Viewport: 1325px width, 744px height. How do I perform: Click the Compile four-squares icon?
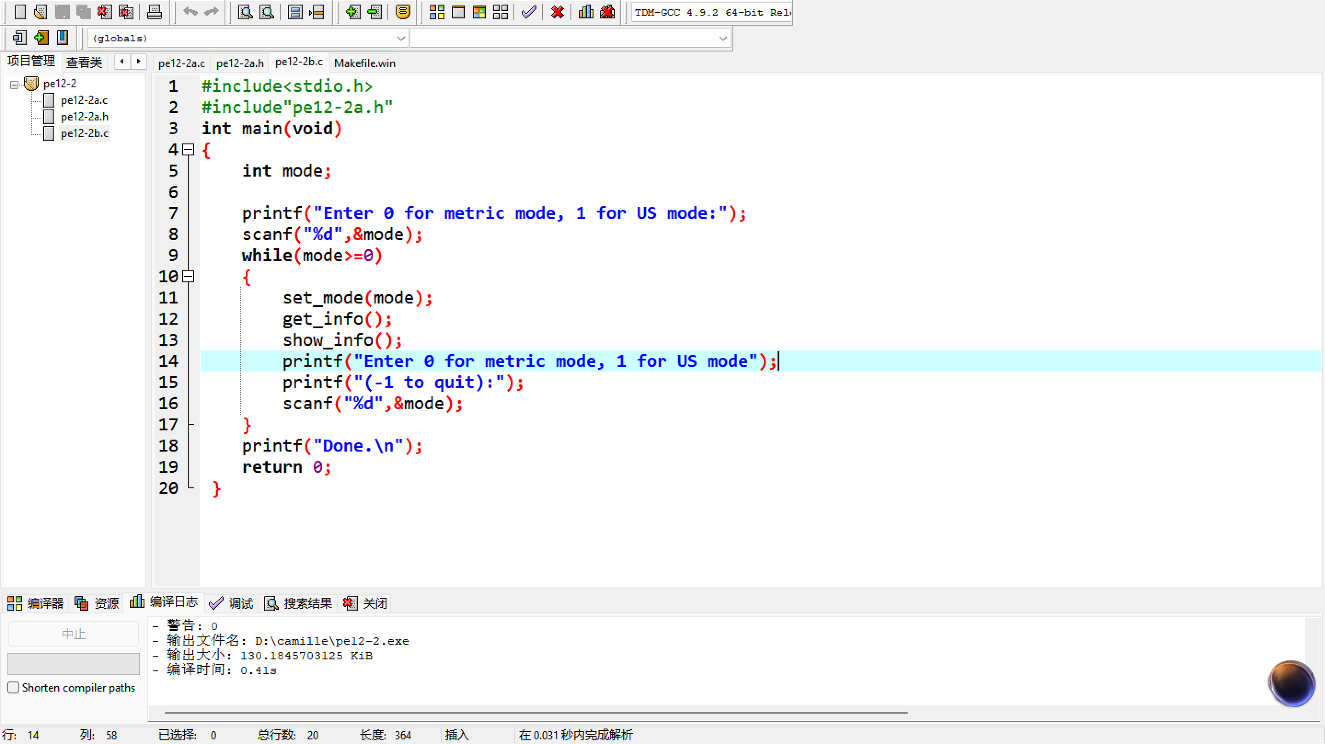point(436,11)
